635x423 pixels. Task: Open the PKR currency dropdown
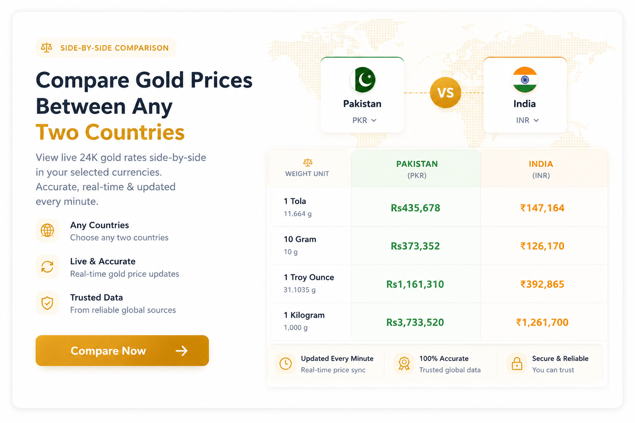pyautogui.click(x=364, y=120)
